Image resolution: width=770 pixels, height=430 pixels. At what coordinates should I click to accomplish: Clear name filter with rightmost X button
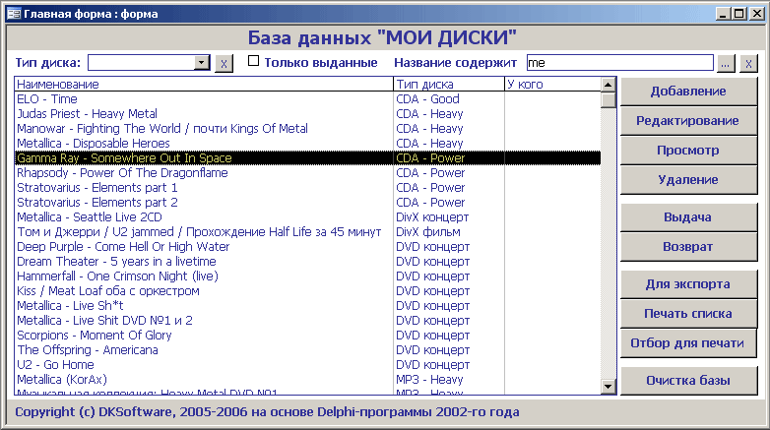click(x=748, y=63)
